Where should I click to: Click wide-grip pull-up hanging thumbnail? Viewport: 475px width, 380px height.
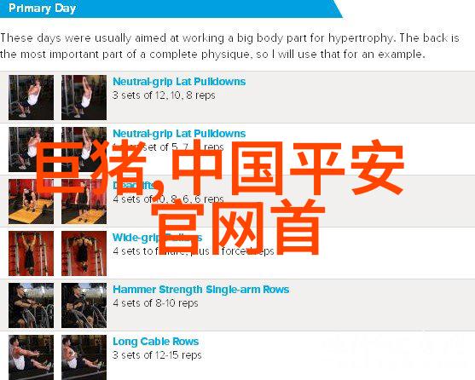coord(32,254)
